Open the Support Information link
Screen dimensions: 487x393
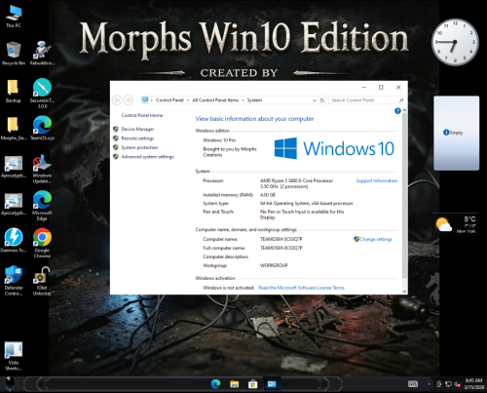click(377, 180)
